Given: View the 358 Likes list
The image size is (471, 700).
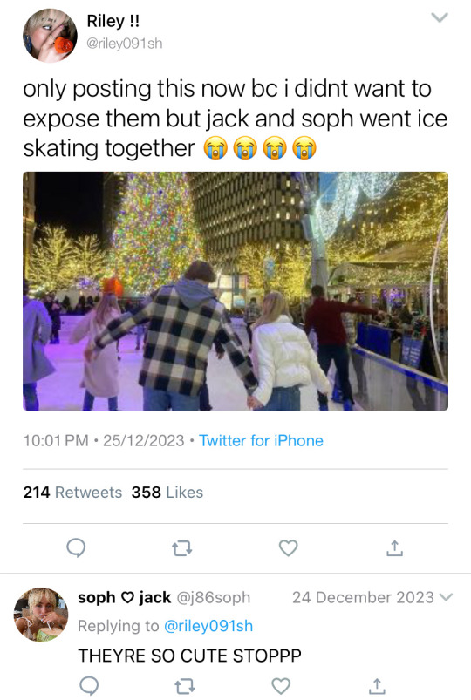Looking at the screenshot, I should [167, 493].
